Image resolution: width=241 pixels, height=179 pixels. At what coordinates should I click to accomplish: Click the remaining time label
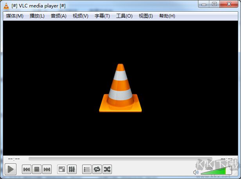pos(227,159)
